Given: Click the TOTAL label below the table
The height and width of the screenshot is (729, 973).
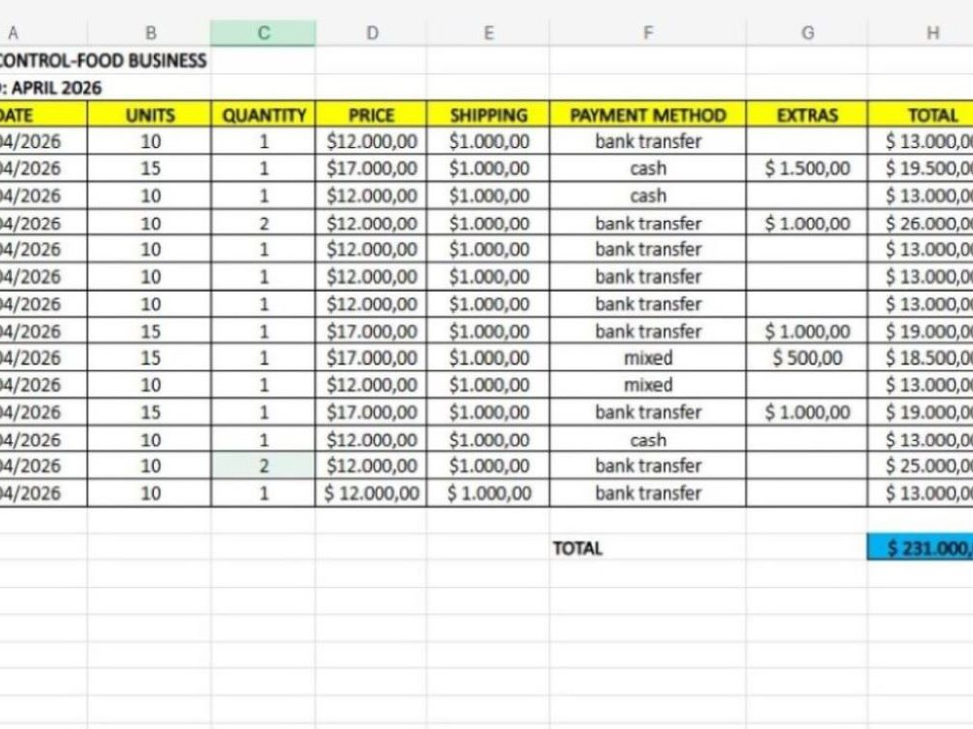Looking at the screenshot, I should [x=577, y=548].
